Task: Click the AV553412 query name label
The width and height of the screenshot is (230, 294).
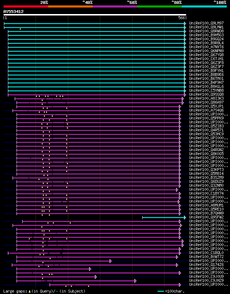Action: click(14, 12)
